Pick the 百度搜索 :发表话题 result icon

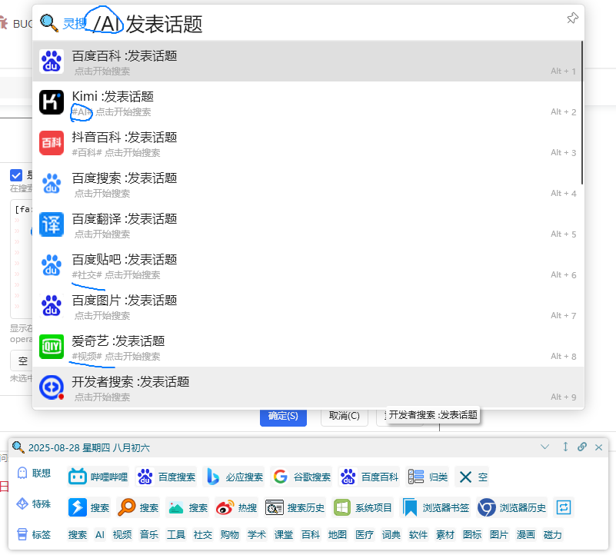pos(52,184)
